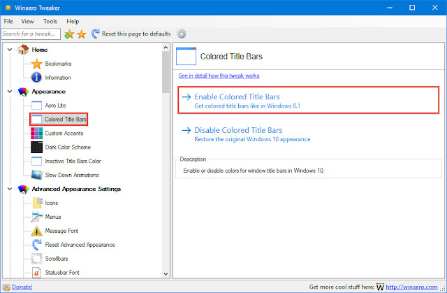
Task: Click the tree scrollbar up arrow
Action: [x=166, y=48]
